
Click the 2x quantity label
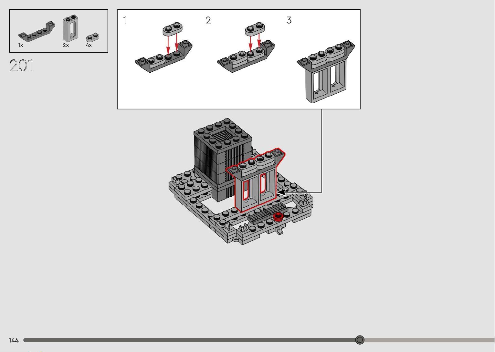66,45
